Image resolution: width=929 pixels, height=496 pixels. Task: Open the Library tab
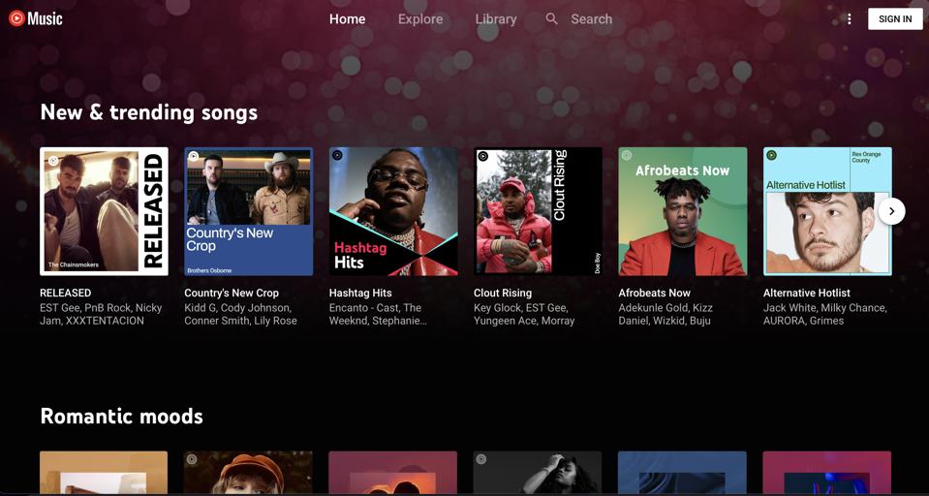pos(496,18)
